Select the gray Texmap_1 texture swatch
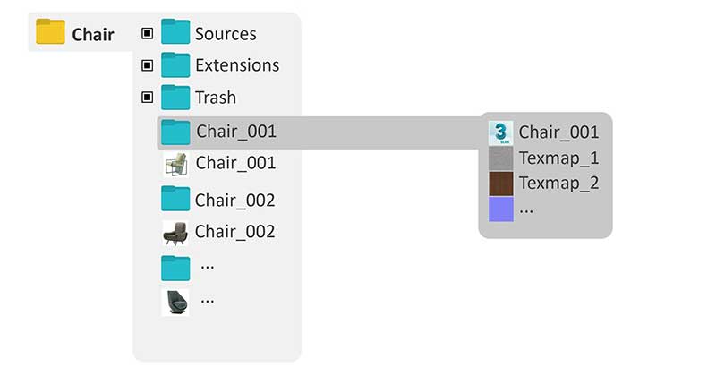716x376 pixels. [501, 158]
